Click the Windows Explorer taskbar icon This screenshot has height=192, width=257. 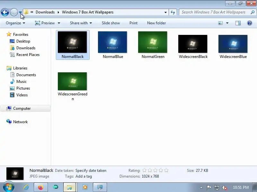pos(69,187)
